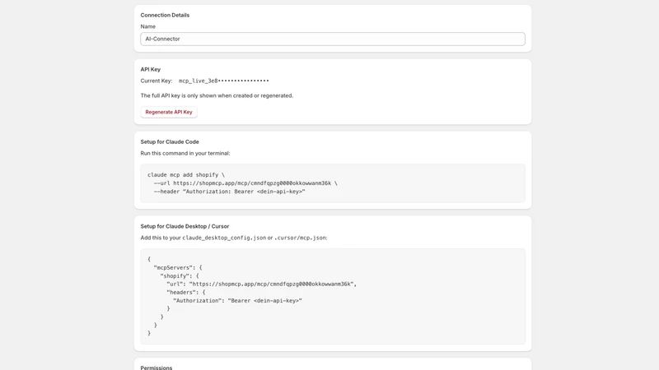Click the Regenerate API Key button

pos(169,112)
